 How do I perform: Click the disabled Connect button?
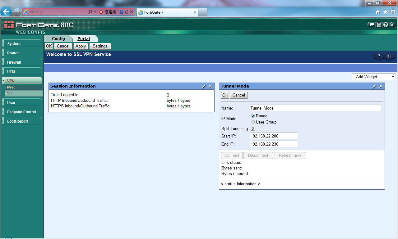232,156
